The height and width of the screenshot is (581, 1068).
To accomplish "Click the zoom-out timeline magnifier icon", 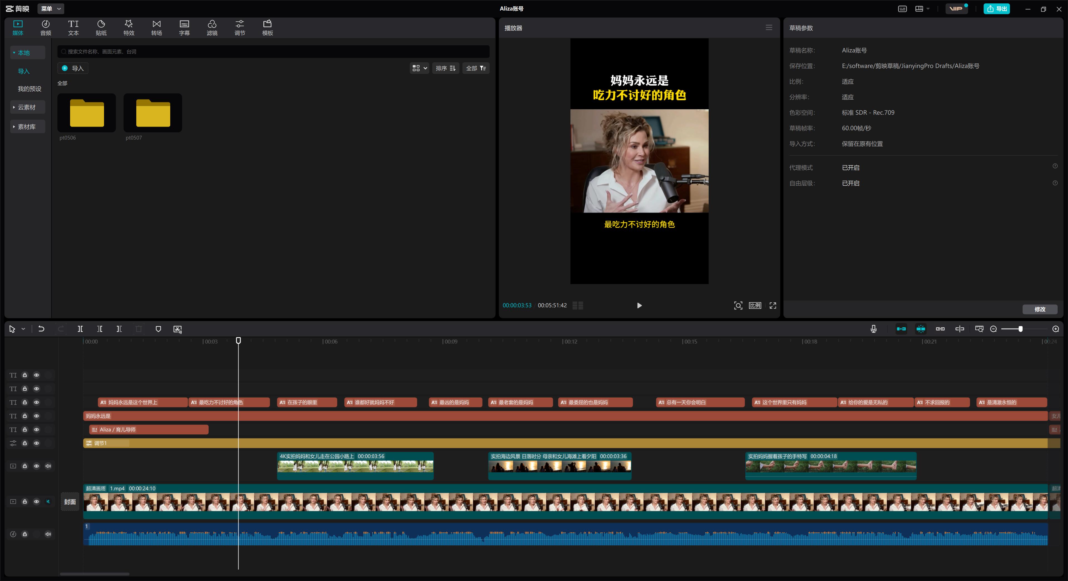I will 993,329.
